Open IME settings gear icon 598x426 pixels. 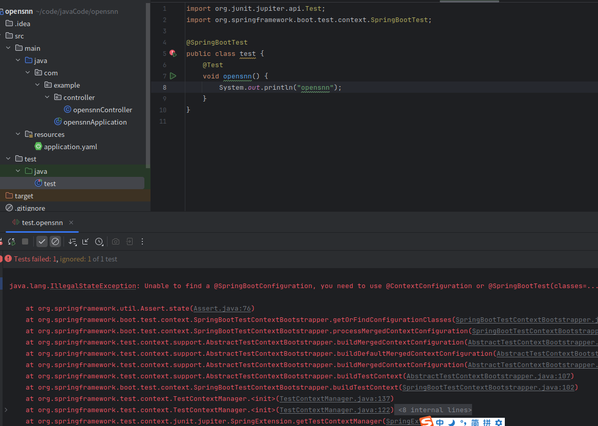[x=499, y=422]
